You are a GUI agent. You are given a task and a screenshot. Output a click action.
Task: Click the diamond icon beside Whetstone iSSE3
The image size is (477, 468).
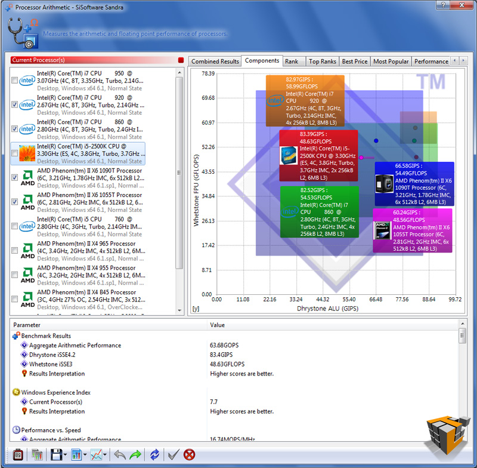point(24,364)
